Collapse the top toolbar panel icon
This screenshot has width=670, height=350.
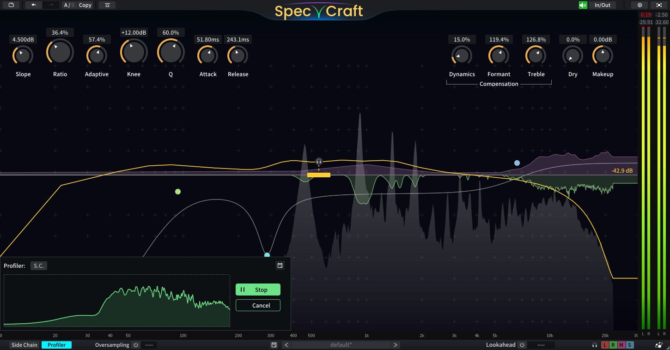[107, 5]
